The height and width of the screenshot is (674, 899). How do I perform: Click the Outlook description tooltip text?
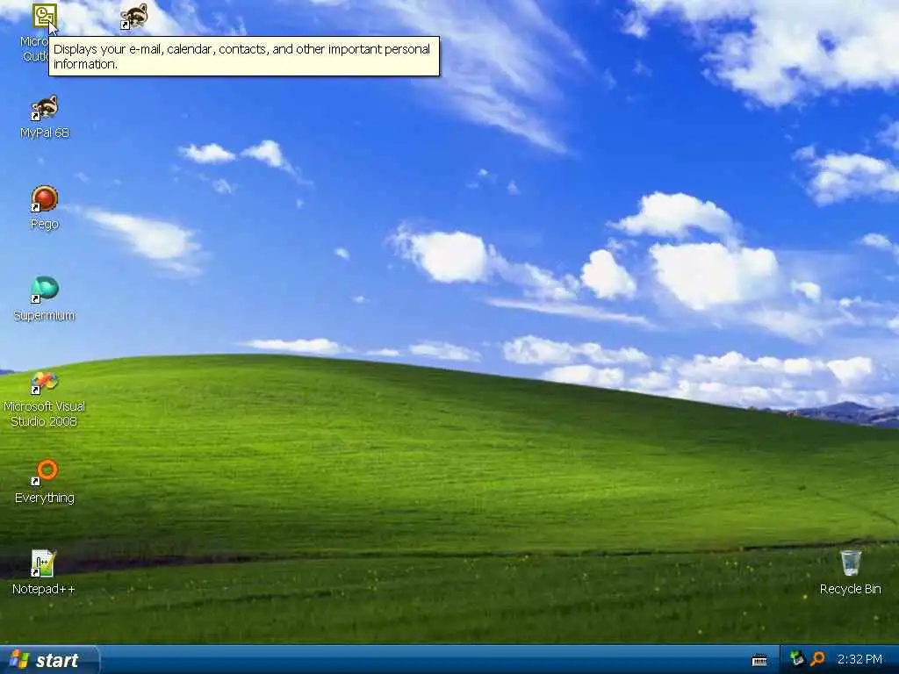(241, 56)
